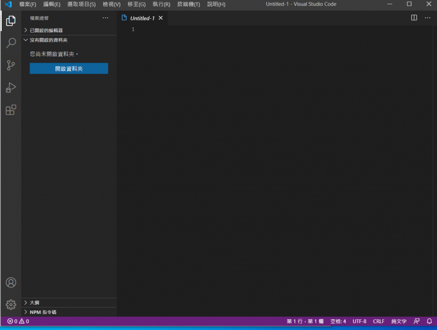Click the 開啟資料夾 button
The width and height of the screenshot is (437, 330).
69,69
